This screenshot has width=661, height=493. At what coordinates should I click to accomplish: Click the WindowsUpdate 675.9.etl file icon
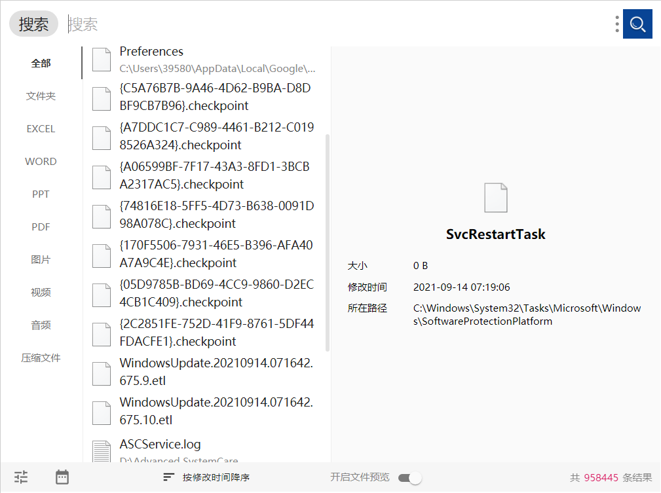tap(102, 374)
